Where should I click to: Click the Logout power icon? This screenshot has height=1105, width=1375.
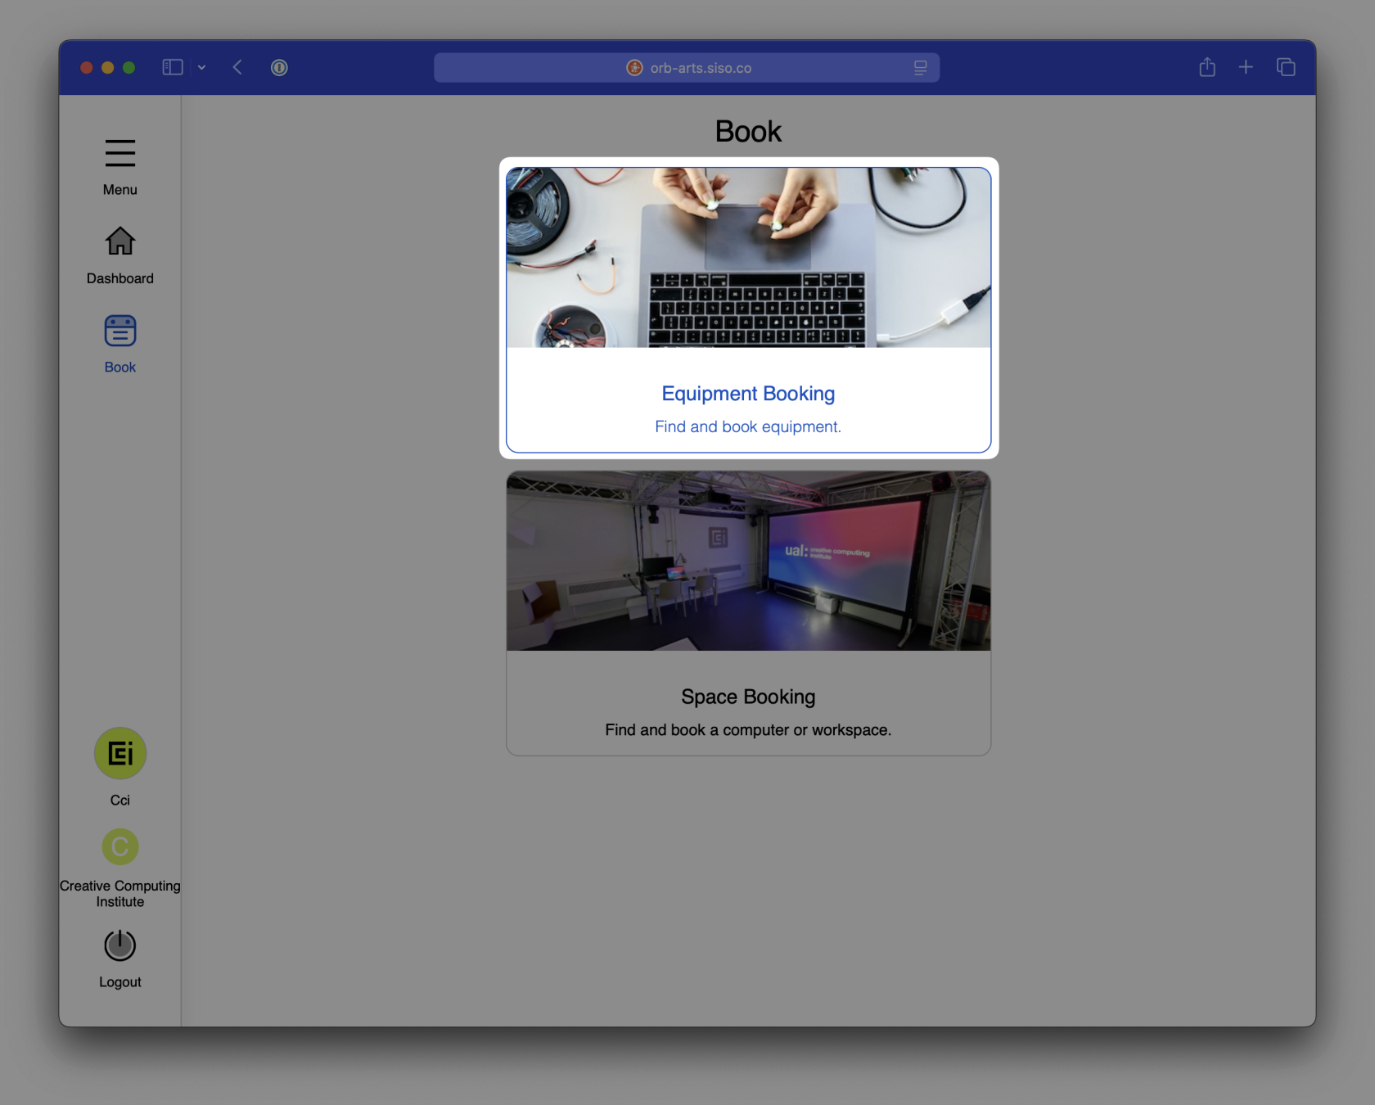click(x=119, y=945)
